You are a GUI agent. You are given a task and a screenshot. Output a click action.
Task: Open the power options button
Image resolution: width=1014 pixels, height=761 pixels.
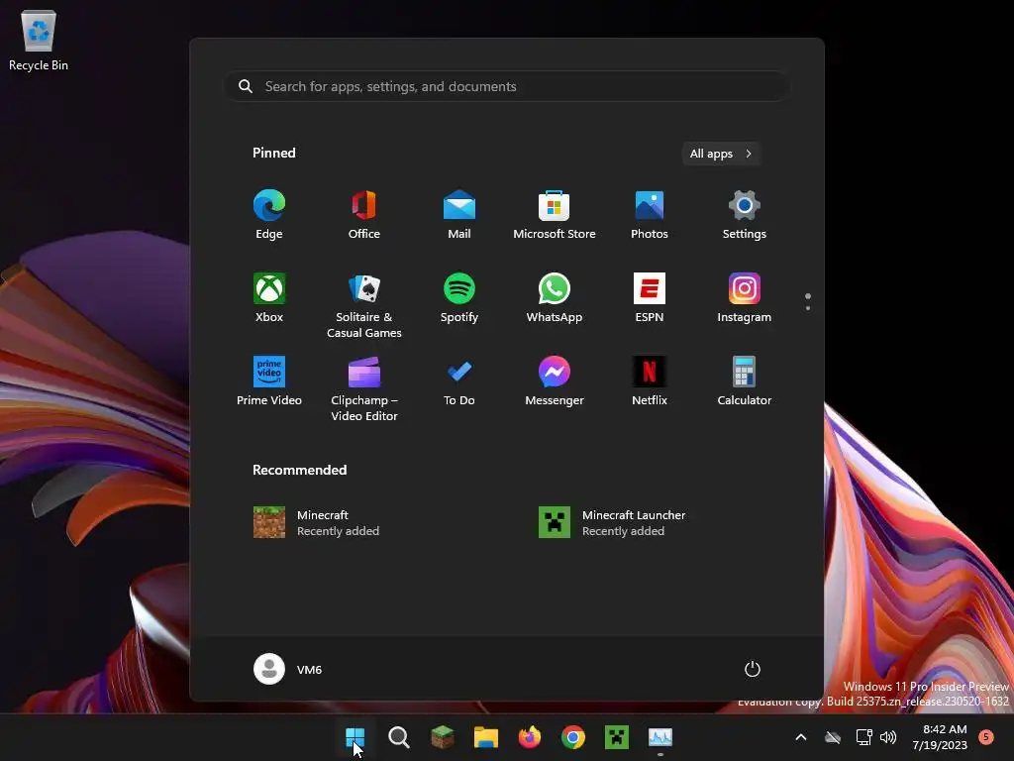tap(753, 669)
